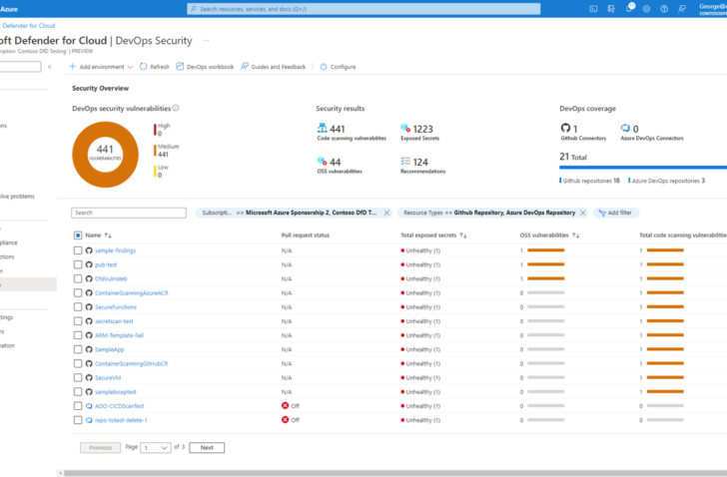The image size is (727, 477).
Task: Refresh the DevOps Security view
Action: pyautogui.click(x=155, y=67)
